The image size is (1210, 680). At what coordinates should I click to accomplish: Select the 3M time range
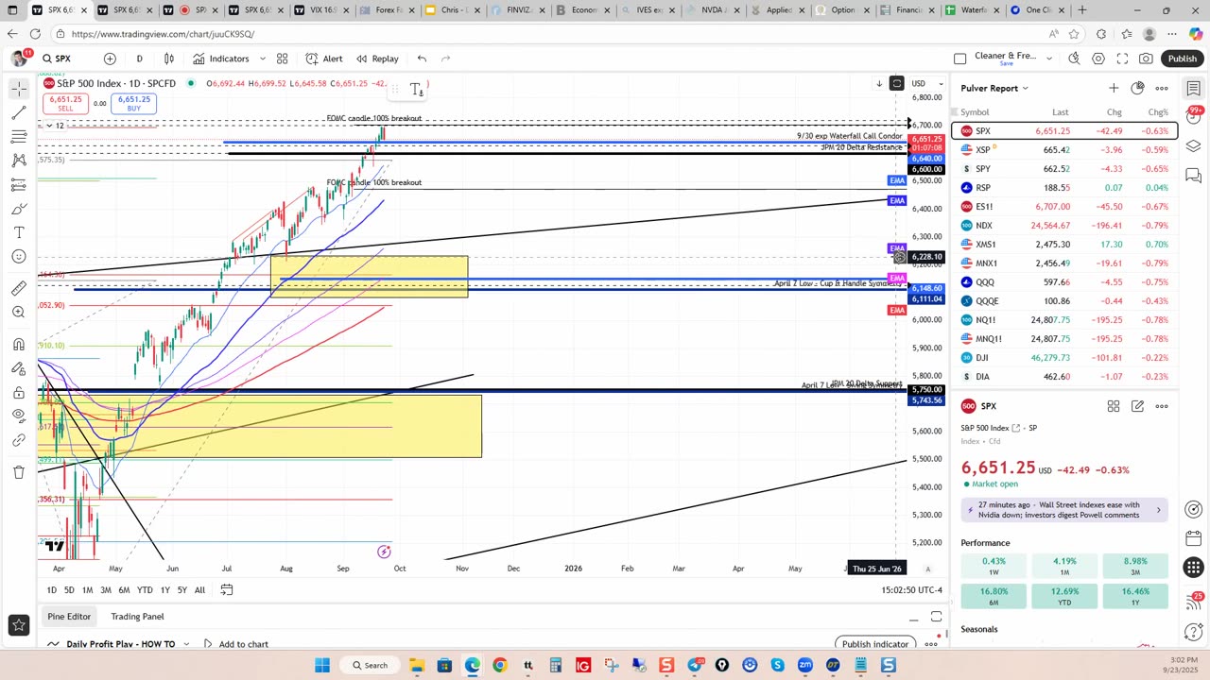106,590
